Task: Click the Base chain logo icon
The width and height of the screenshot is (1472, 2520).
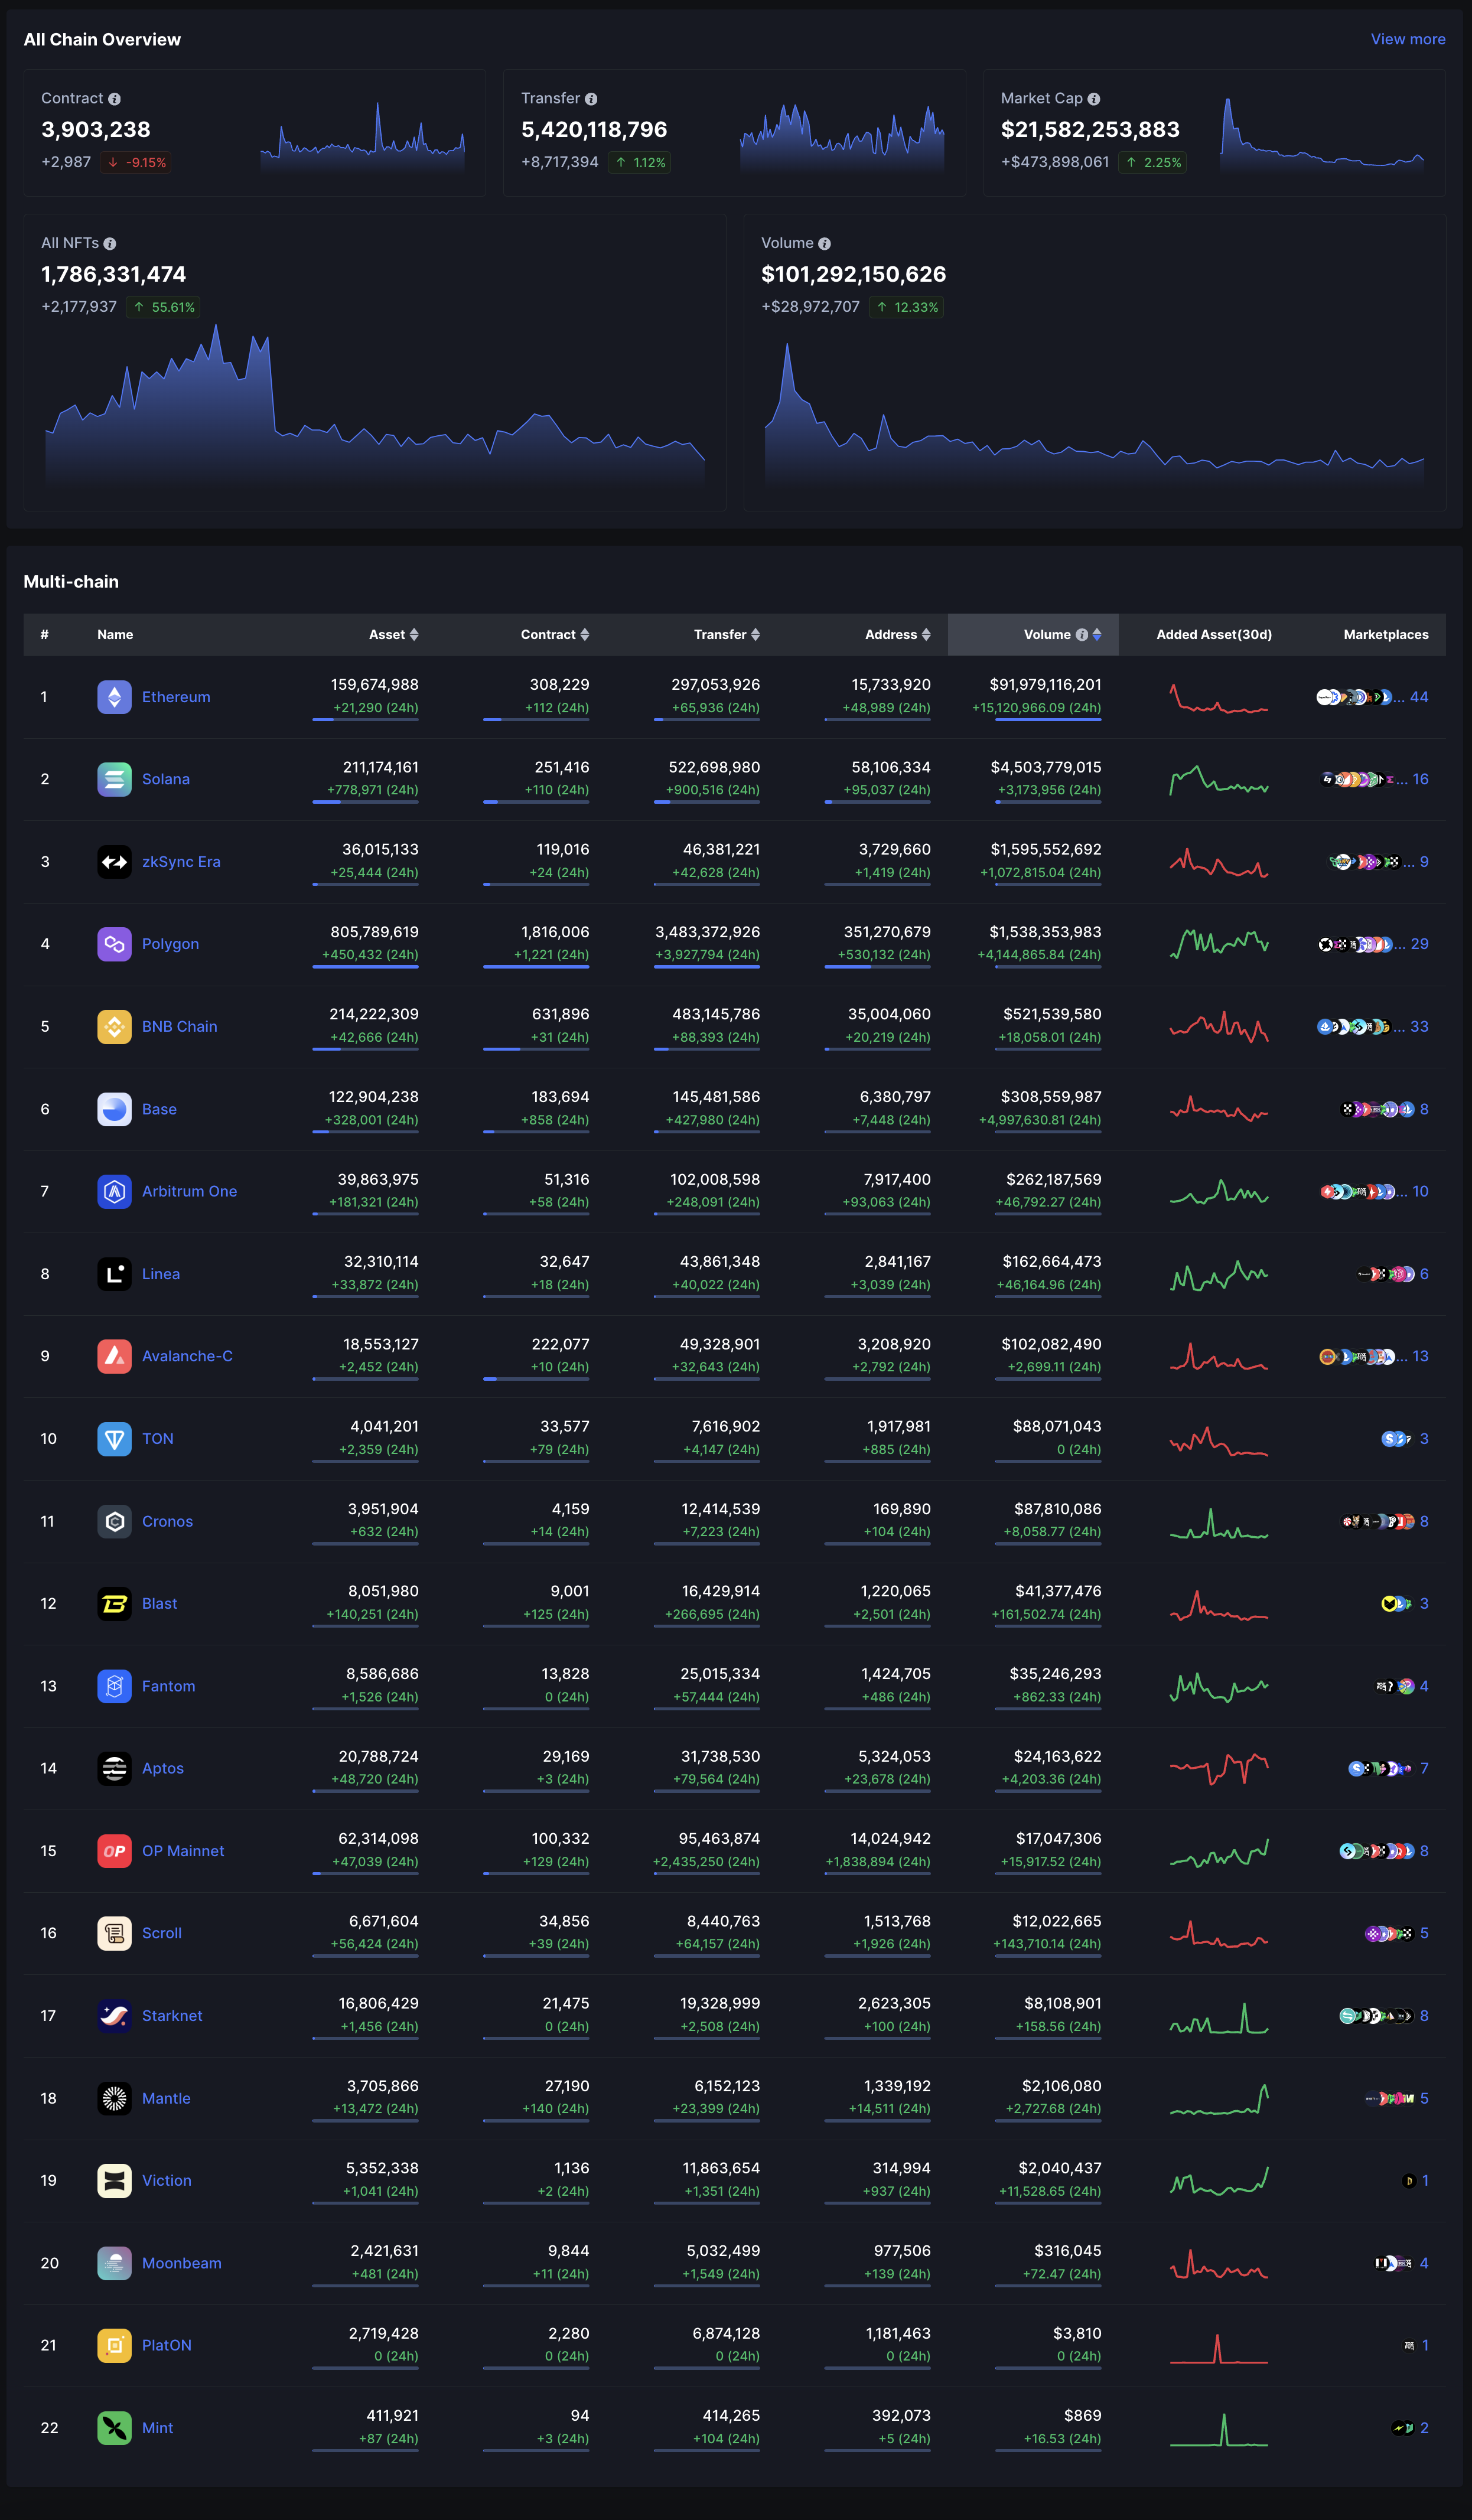Action: pyautogui.click(x=114, y=1109)
